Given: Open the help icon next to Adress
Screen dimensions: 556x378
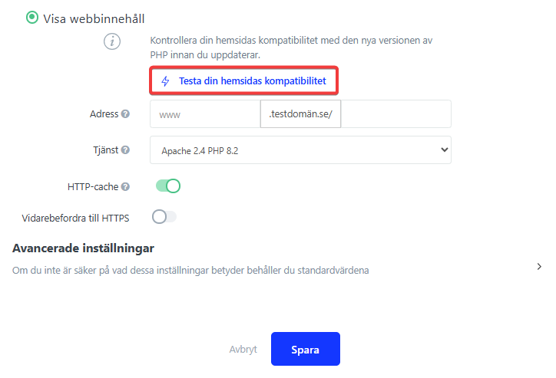Looking at the screenshot, I should [x=125, y=114].
